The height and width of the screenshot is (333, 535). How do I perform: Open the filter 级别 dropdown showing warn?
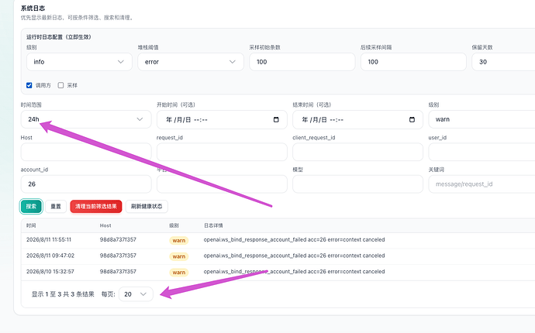481,119
